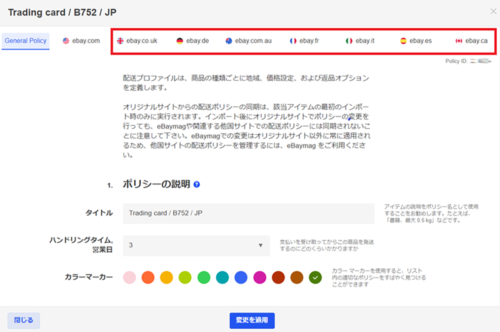Select the brown color marker

tap(297, 277)
